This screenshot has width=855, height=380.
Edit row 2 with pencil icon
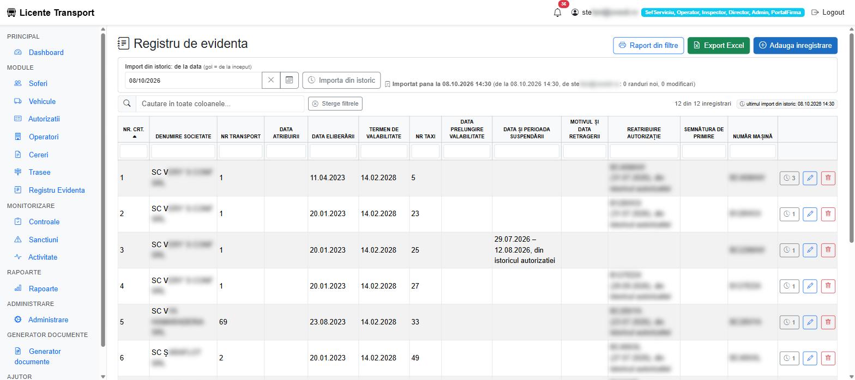coord(810,214)
